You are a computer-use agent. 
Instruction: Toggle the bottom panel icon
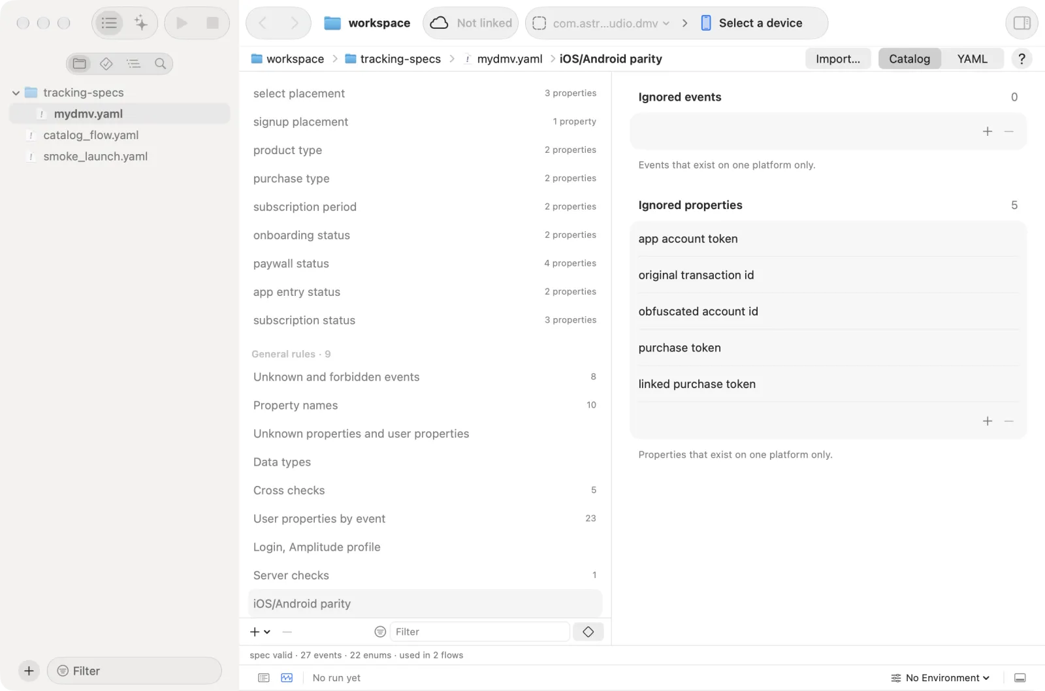click(x=1020, y=678)
